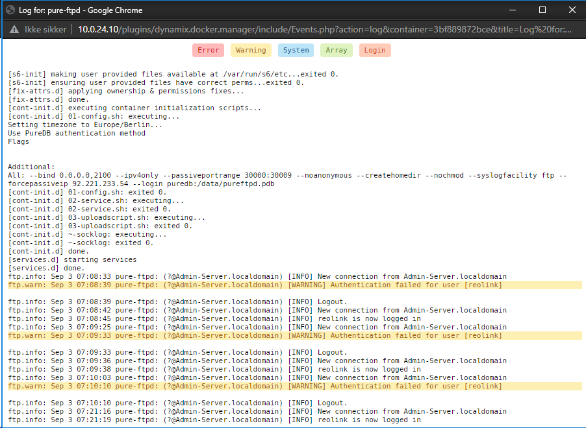Viewport: 586px width, 428px height.
Task: Click the 07:10:10 Logout log line
Action: tap(177, 403)
